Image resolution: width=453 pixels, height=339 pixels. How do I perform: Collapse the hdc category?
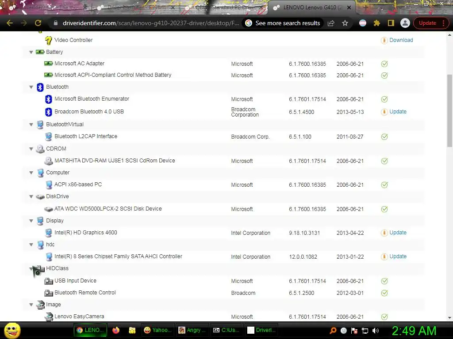pos(31,245)
